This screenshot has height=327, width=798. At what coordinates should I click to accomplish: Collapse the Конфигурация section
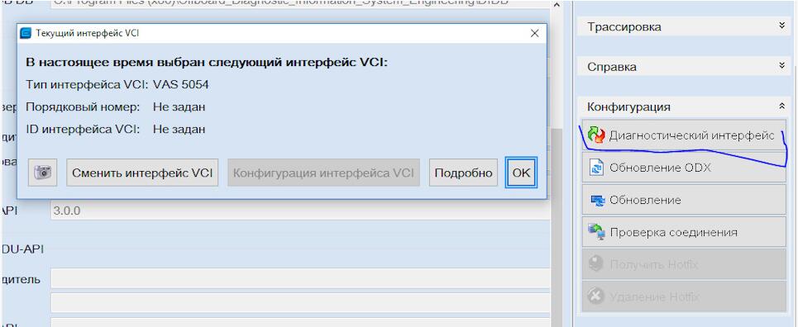(x=782, y=107)
